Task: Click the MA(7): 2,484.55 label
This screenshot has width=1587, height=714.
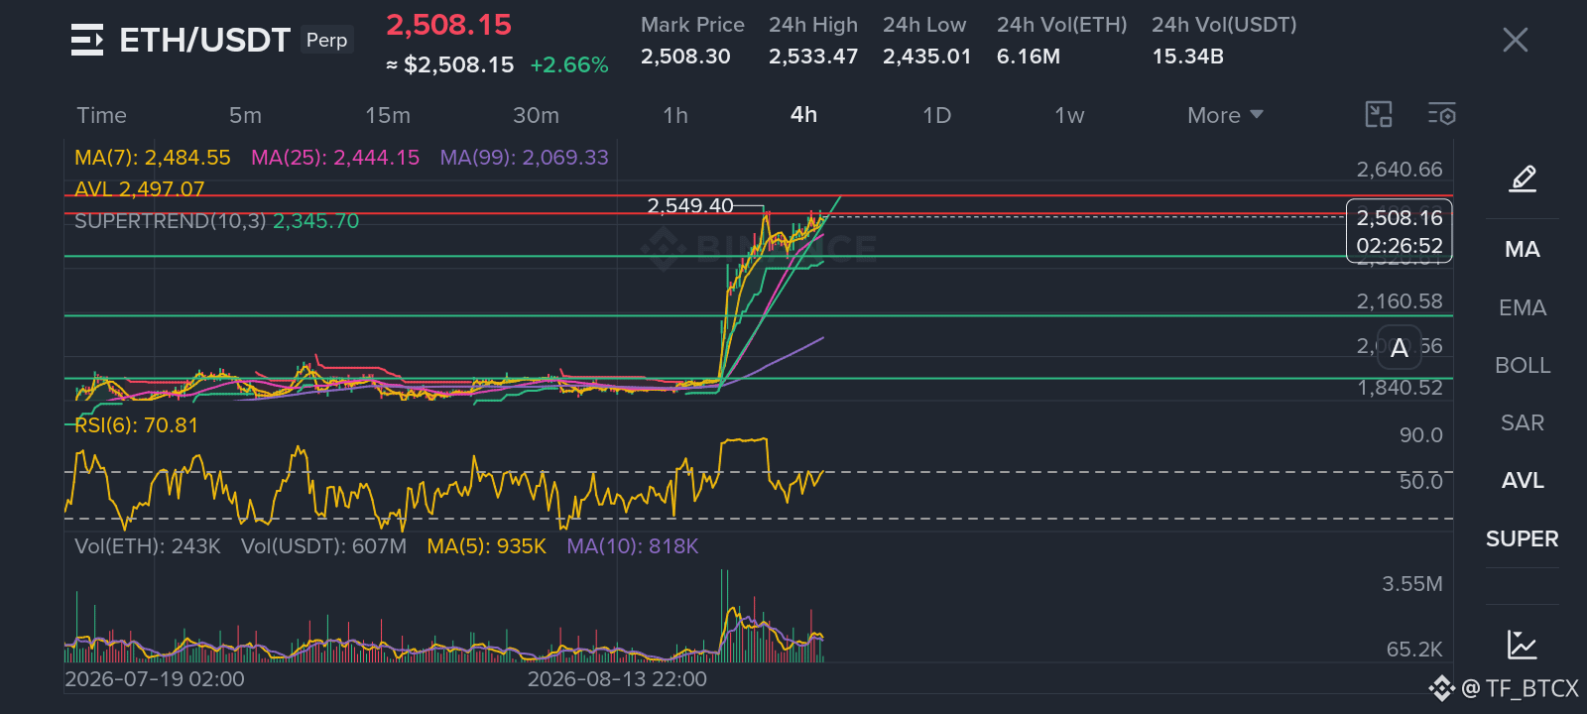Action: (153, 158)
